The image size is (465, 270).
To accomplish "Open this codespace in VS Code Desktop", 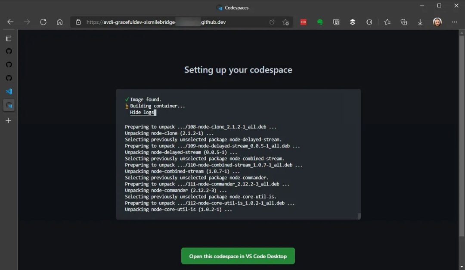I will click(x=238, y=256).
